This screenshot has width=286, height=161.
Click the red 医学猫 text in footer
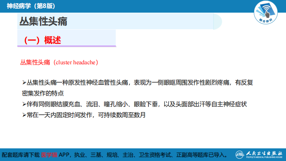[49, 155]
